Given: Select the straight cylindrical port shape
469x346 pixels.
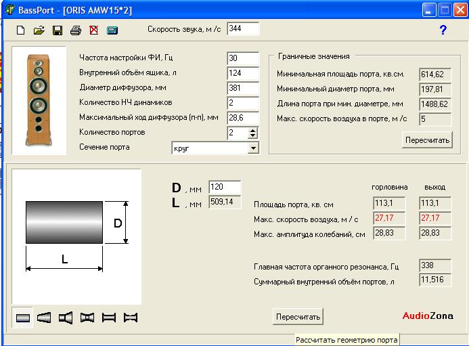Looking at the screenshot, I should (x=23, y=317).
